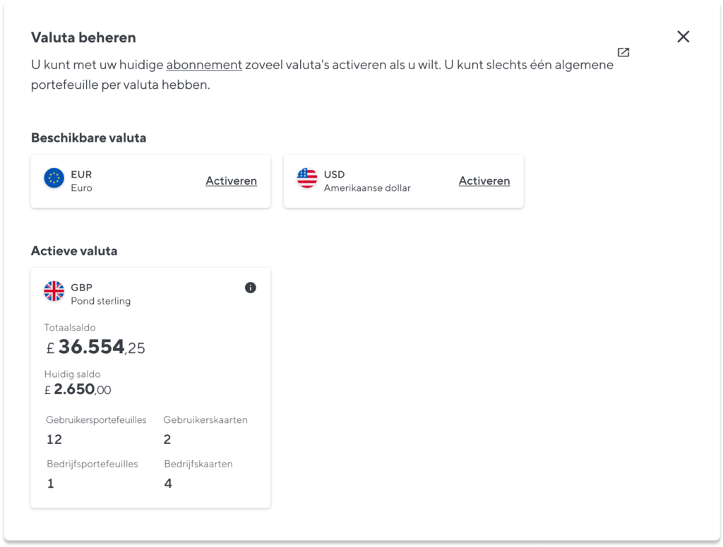Click the Huidig saldo amount £2.650,00
The width and height of the screenshot is (723, 547).
point(78,390)
